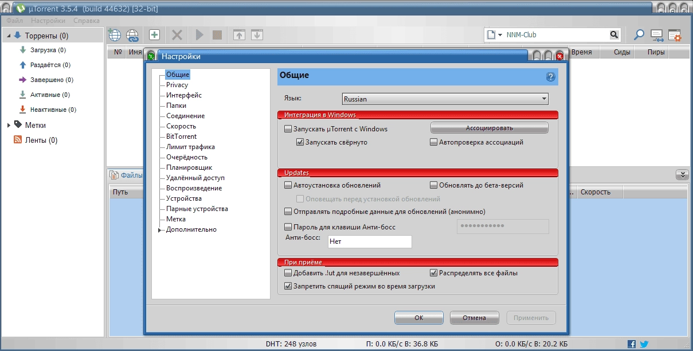Select Соединение in the settings tree
The image size is (693, 351).
click(185, 116)
